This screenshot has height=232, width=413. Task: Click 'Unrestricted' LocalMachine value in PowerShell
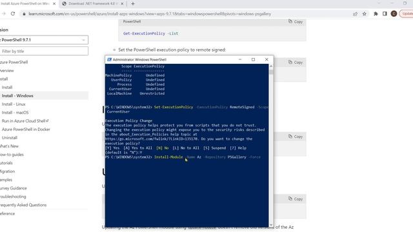tap(152, 93)
